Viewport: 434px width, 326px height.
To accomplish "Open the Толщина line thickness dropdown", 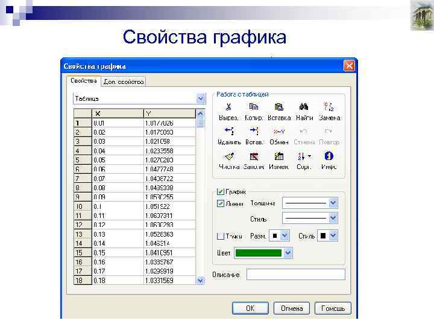I will (333, 203).
